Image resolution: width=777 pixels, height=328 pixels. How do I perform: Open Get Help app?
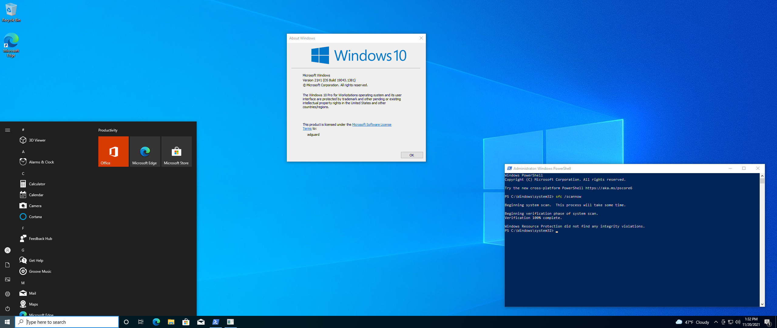(x=55, y=260)
